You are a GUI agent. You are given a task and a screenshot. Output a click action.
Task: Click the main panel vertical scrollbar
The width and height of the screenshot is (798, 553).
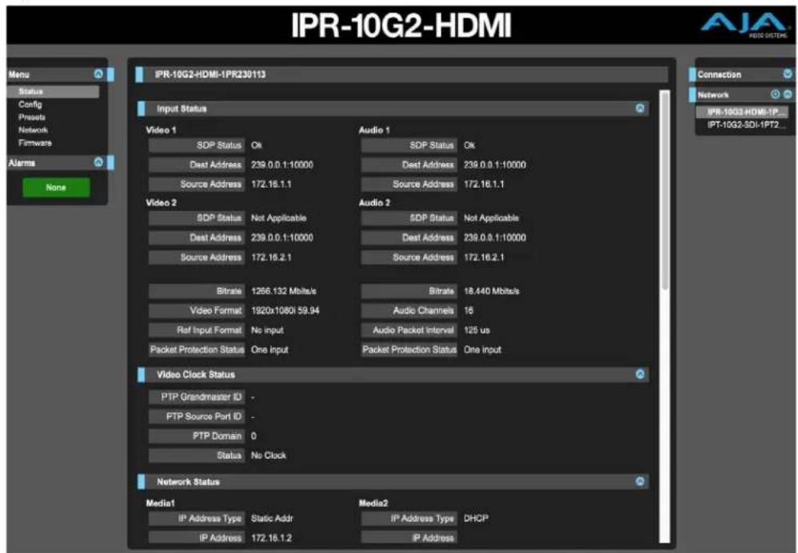[x=664, y=191]
